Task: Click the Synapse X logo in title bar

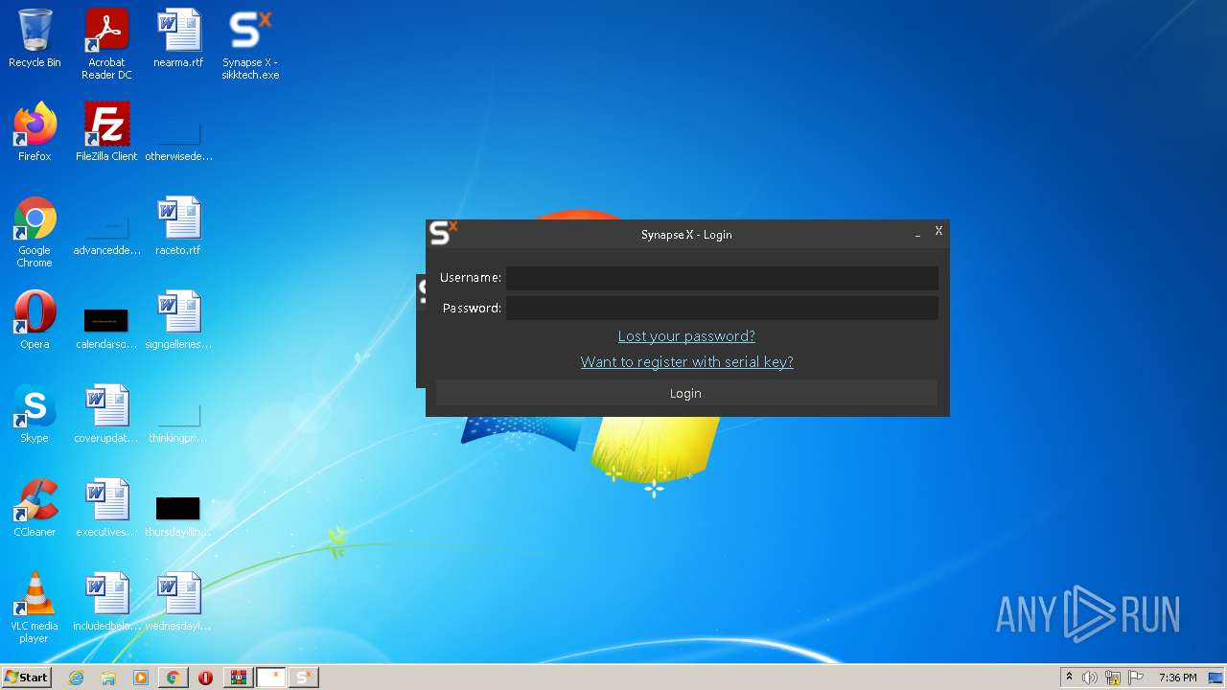Action: (443, 233)
